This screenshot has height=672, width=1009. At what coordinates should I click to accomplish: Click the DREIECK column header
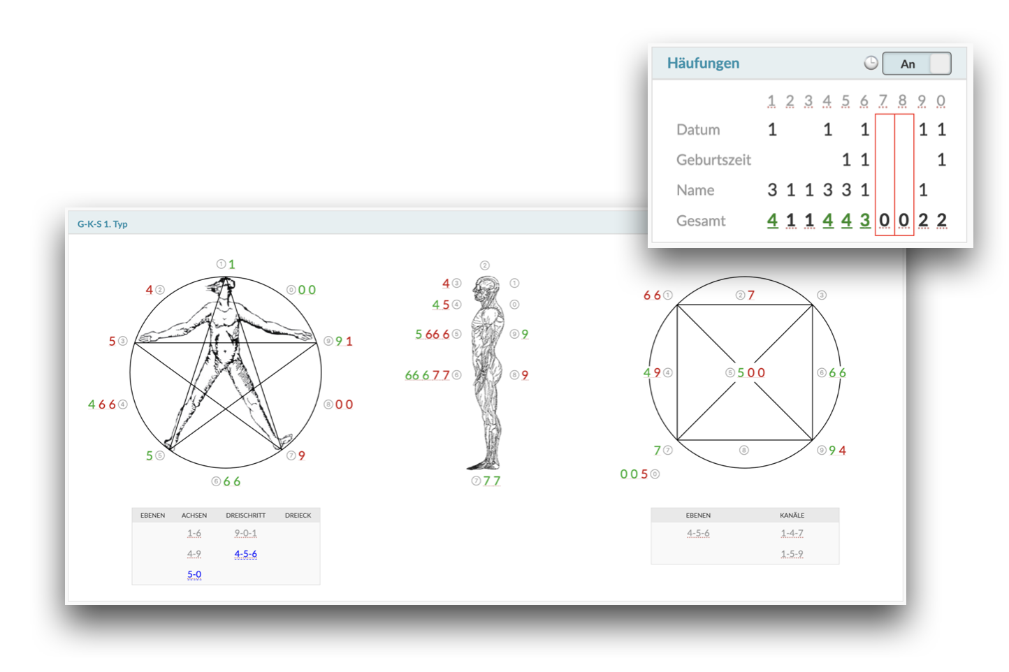[x=298, y=516]
